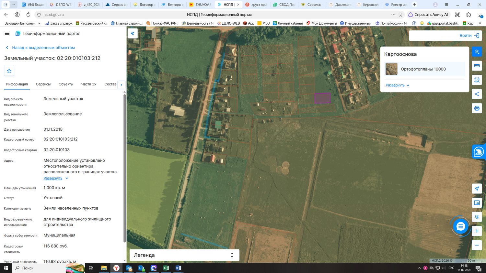
Task: Select Ортофотопланы 10000 basemap thumbnail
Action: pyautogui.click(x=391, y=69)
